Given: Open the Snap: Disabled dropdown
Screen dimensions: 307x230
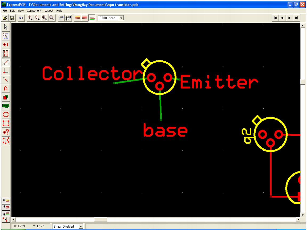Looking at the screenshot, I should [x=81, y=227].
